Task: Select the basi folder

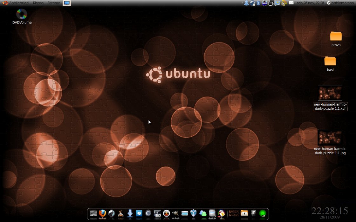Action: [x=330, y=61]
